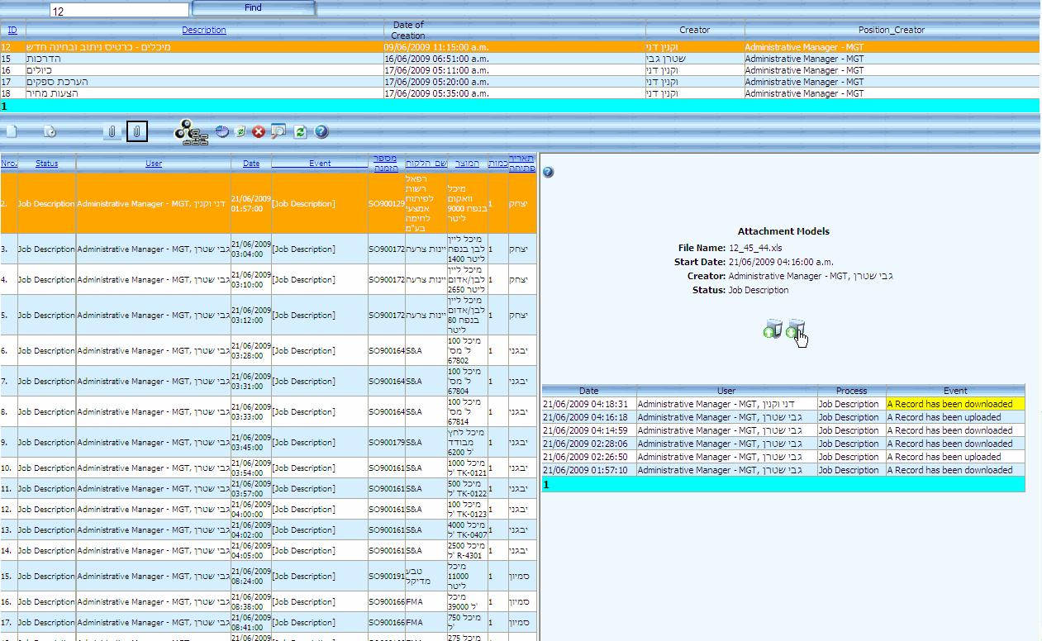Click the מספר הזמנה column header
Screen dimensions: 1042x641
tap(386, 163)
